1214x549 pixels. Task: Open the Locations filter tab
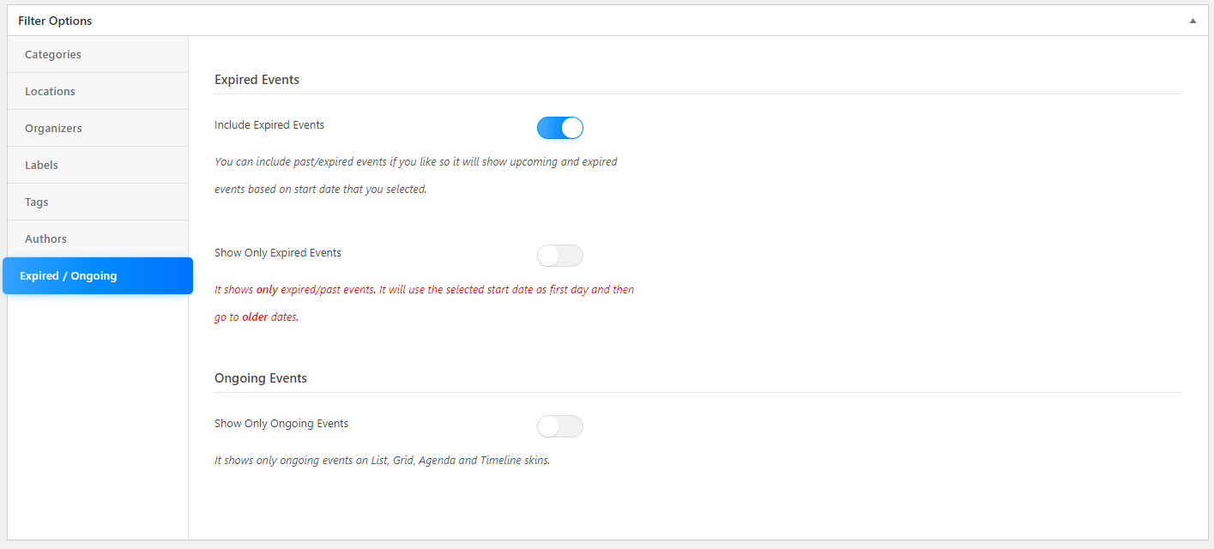click(98, 91)
